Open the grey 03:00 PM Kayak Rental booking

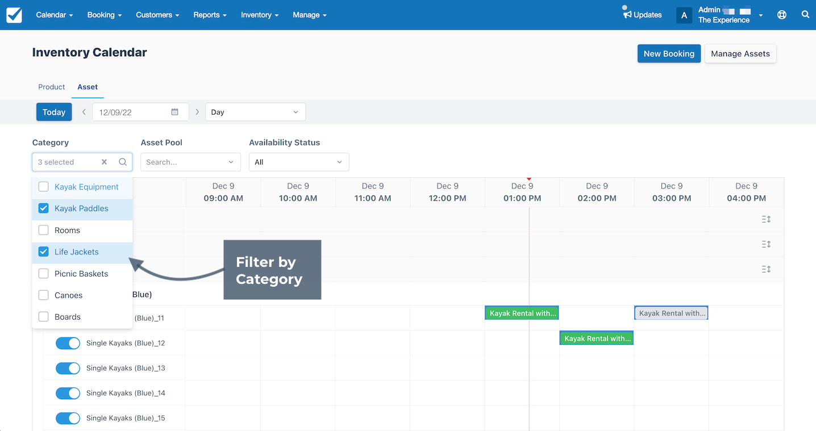point(671,313)
